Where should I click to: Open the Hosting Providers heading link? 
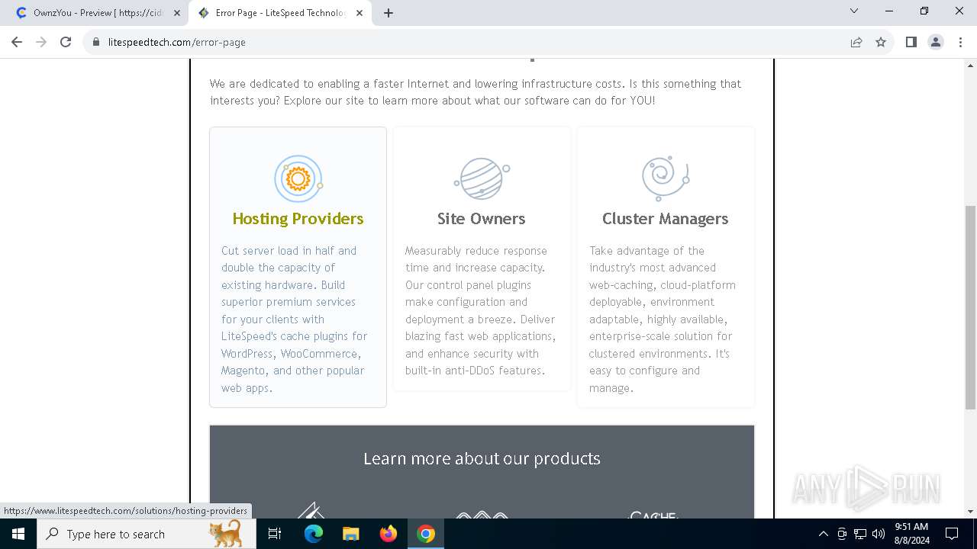coord(298,219)
